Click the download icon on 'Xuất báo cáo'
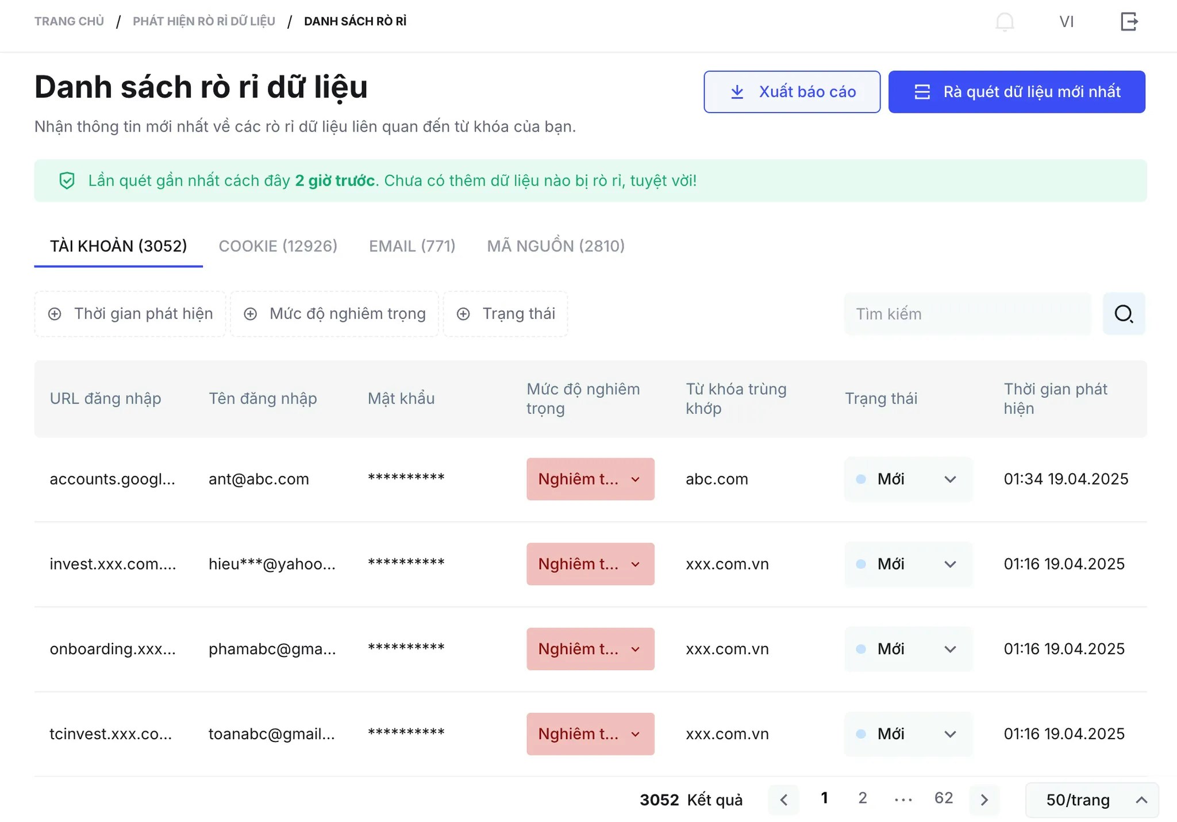Image resolution: width=1177 pixels, height=822 pixels. [736, 91]
